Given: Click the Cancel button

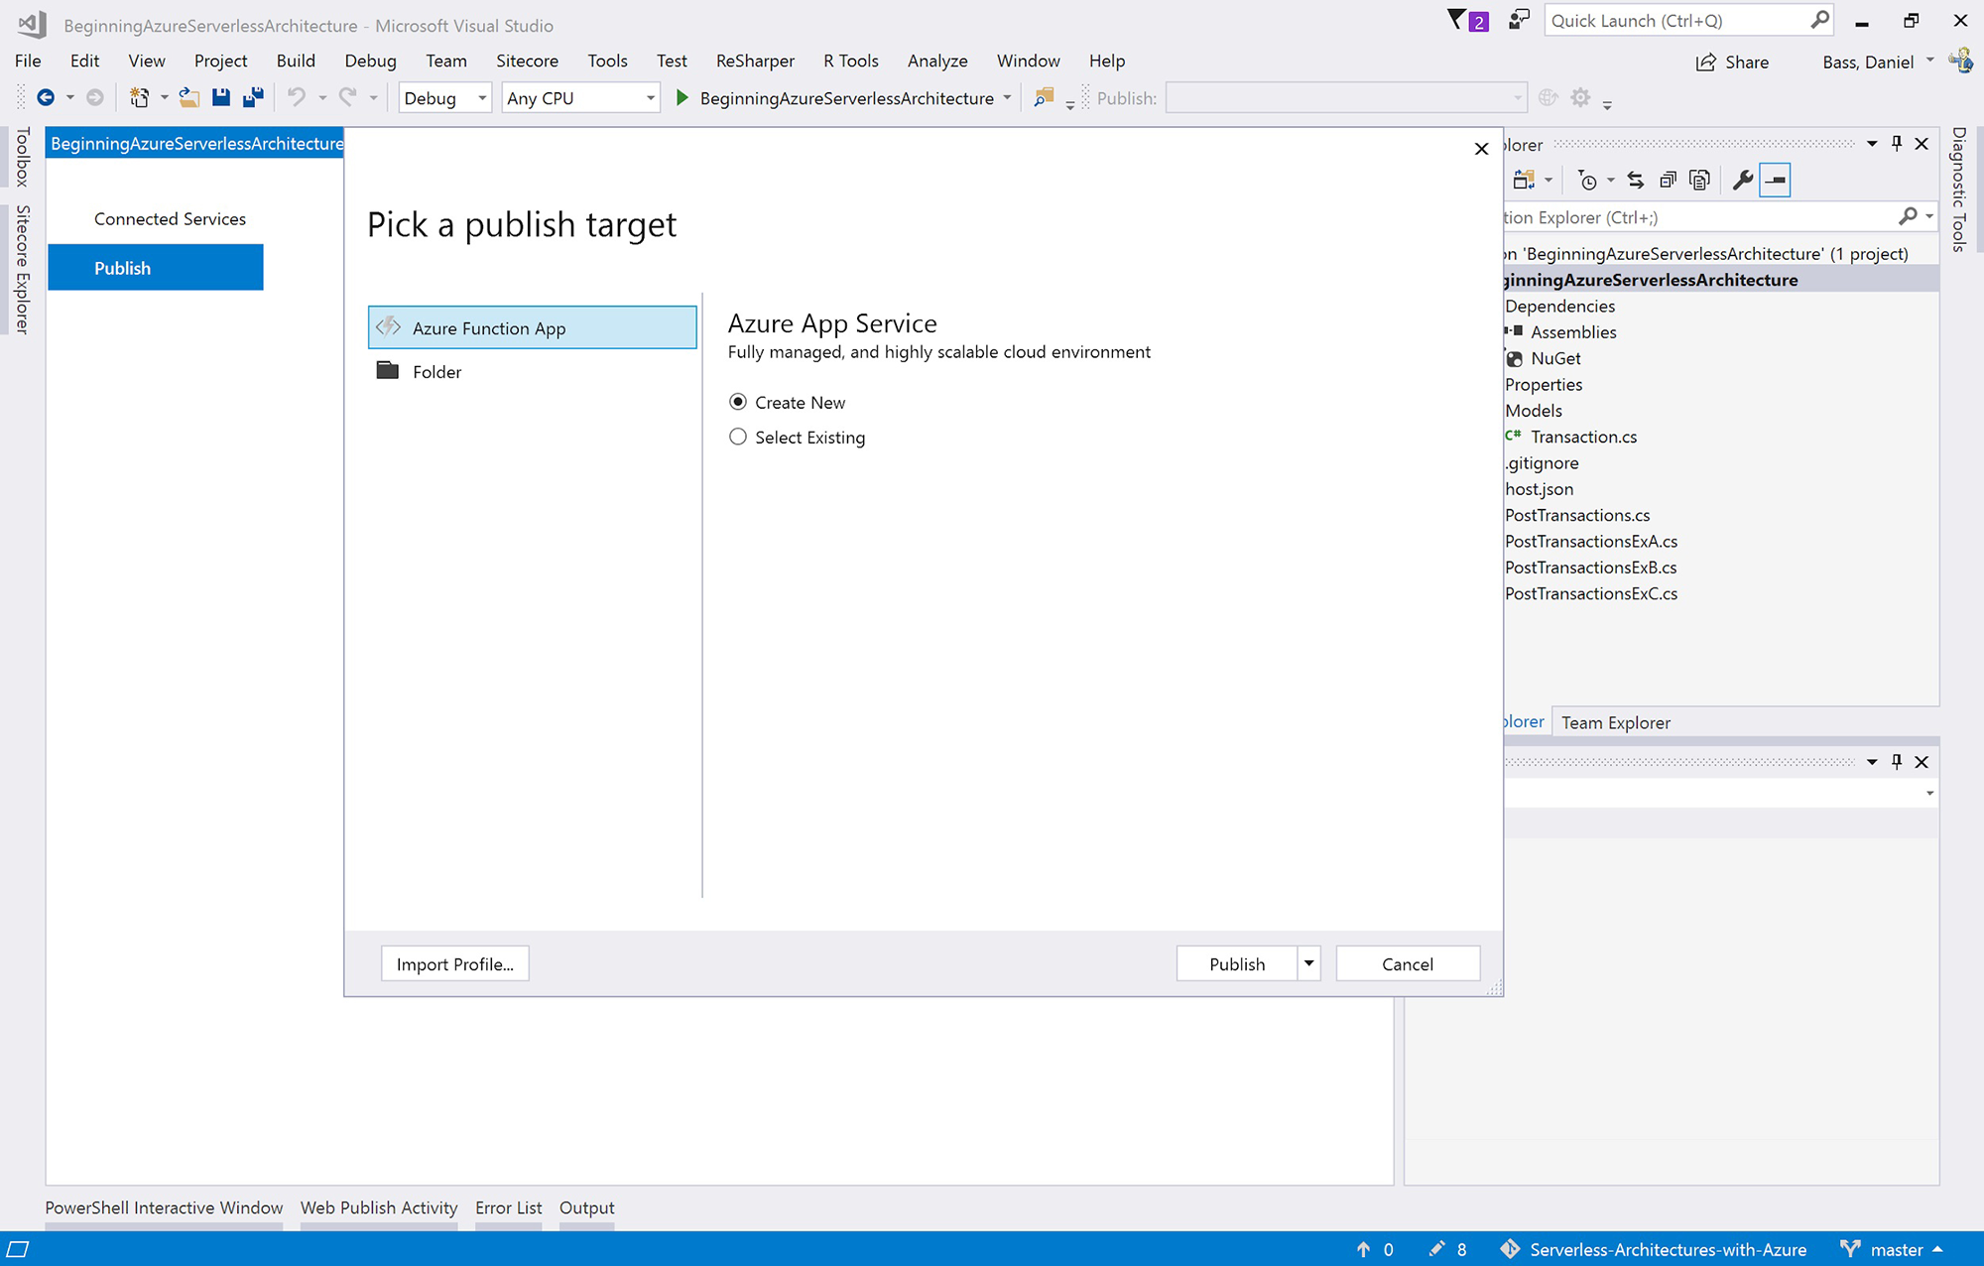Looking at the screenshot, I should coord(1408,963).
